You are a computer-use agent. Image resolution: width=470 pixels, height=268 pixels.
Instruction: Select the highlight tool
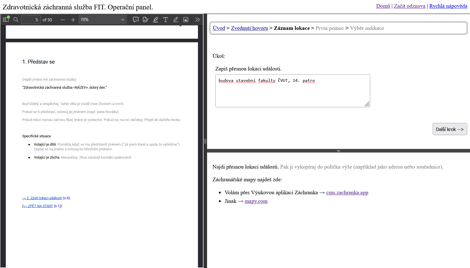pos(155,20)
